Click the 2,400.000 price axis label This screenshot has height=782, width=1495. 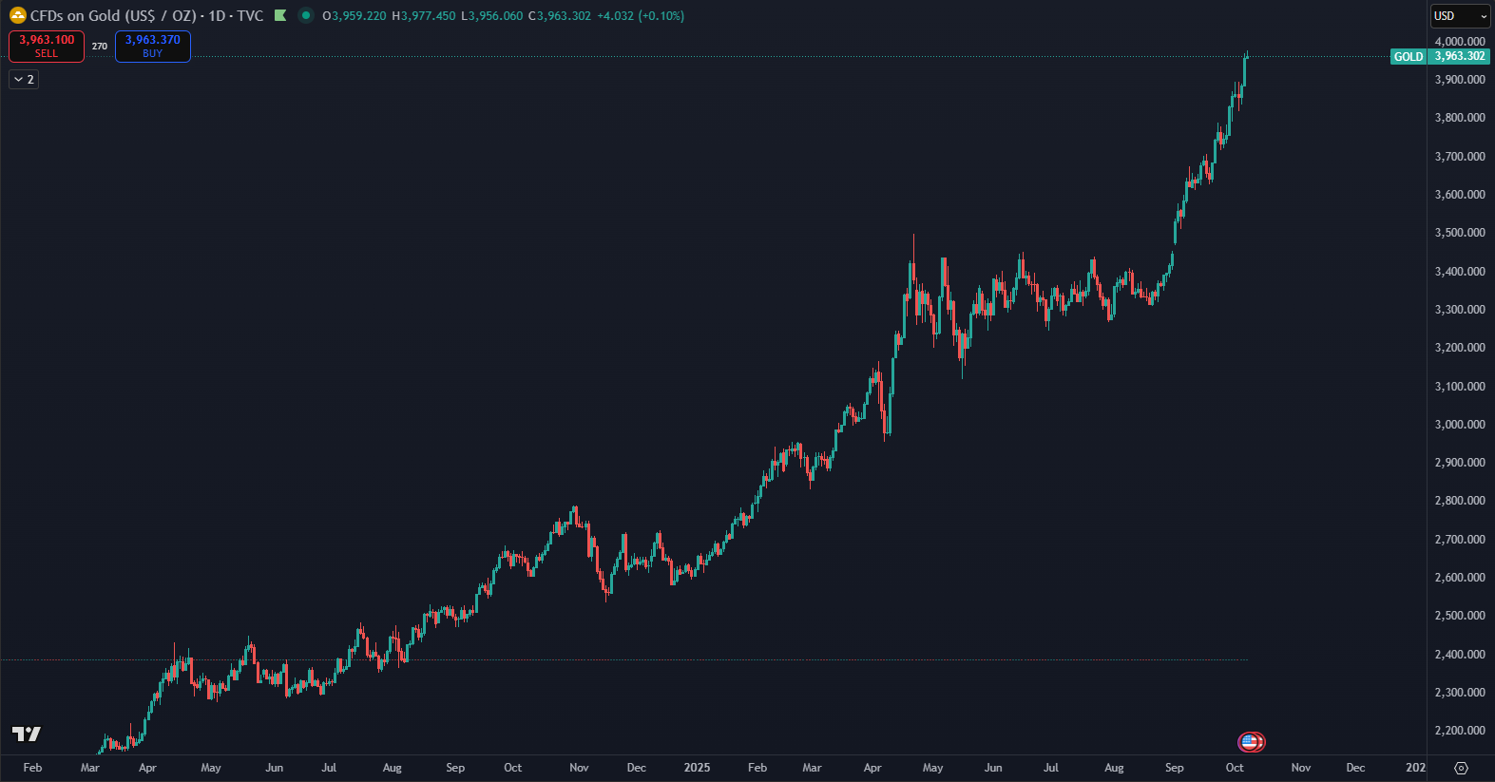click(x=1460, y=655)
